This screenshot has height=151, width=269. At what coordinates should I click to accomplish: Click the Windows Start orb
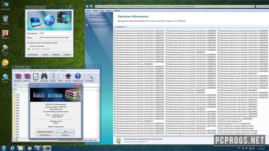click(x=4, y=148)
